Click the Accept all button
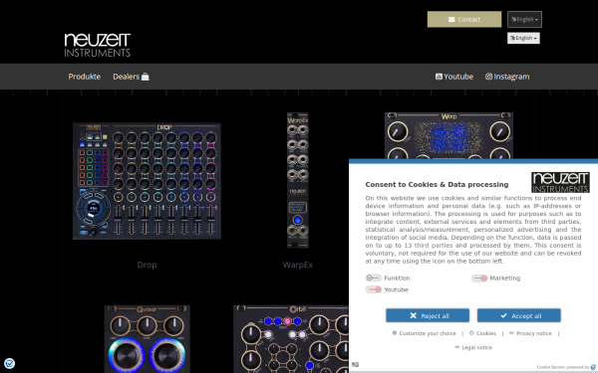The width and height of the screenshot is (598, 373). click(518, 315)
